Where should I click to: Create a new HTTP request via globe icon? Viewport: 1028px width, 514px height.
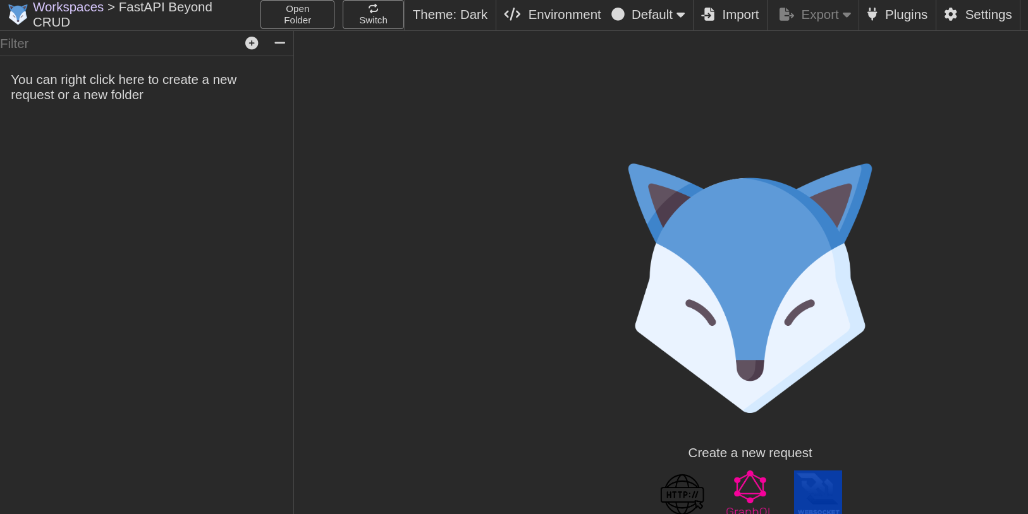pos(682,494)
